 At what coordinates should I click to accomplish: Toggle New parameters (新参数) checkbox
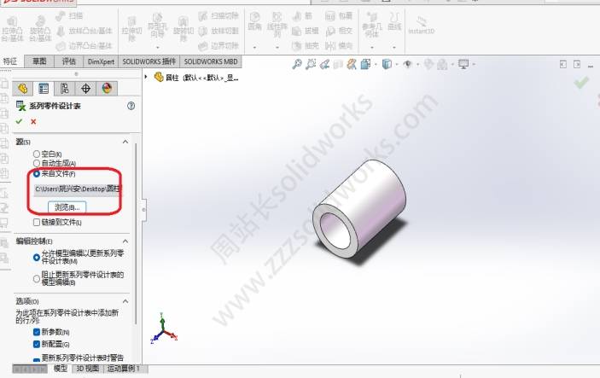(37, 332)
